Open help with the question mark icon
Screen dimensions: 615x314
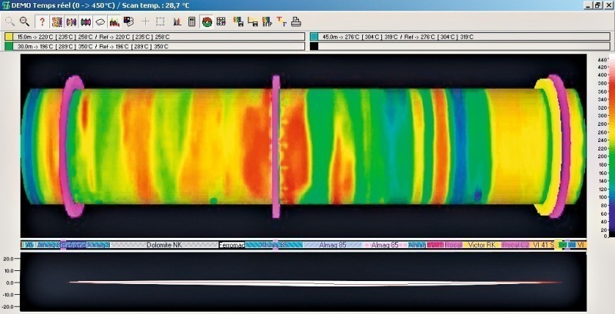click(42, 21)
